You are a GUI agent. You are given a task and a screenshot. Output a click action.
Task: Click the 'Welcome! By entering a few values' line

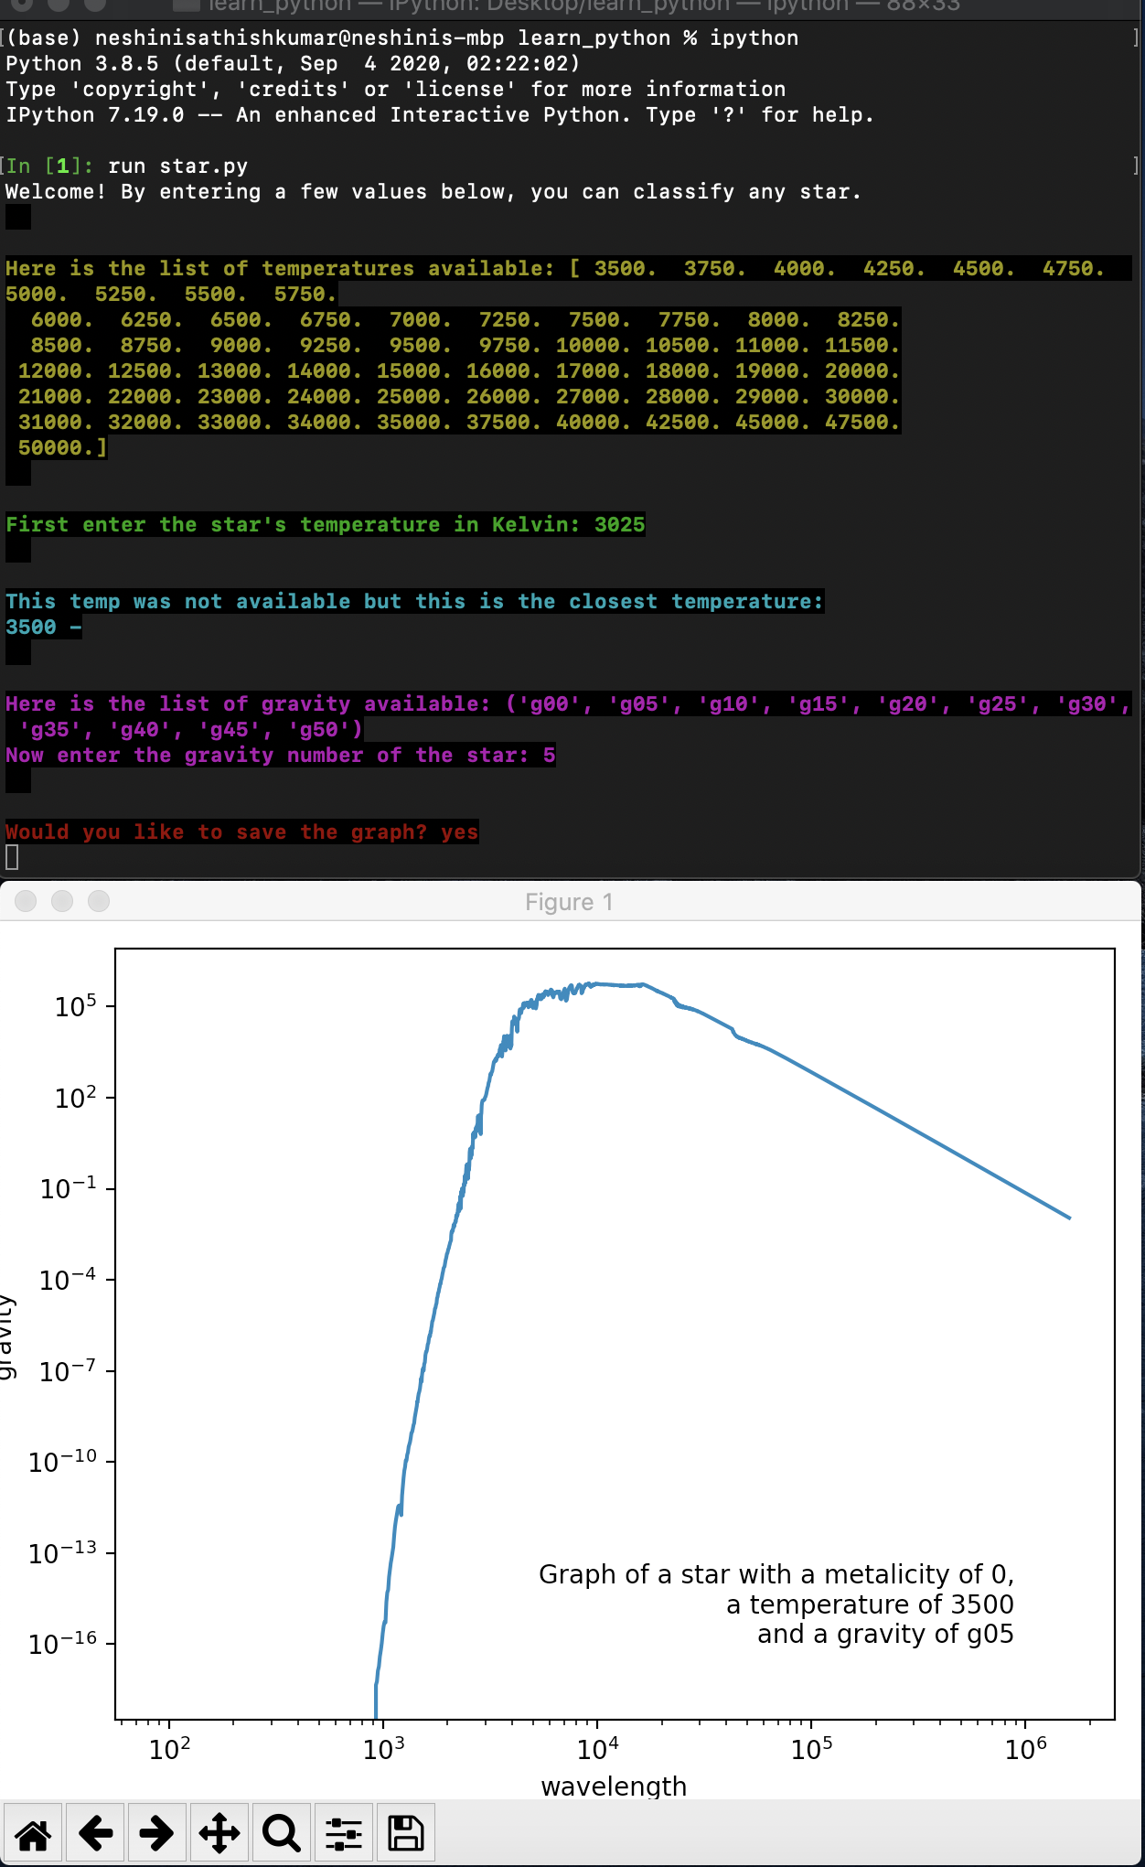click(433, 192)
